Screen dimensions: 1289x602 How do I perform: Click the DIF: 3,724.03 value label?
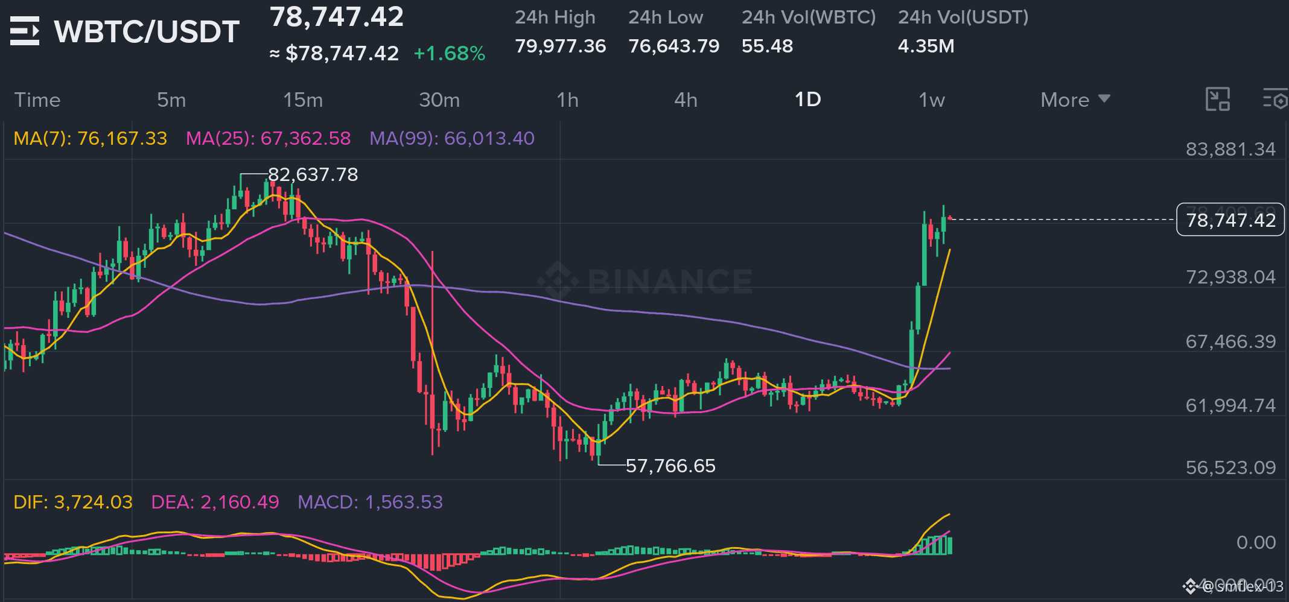(x=73, y=502)
